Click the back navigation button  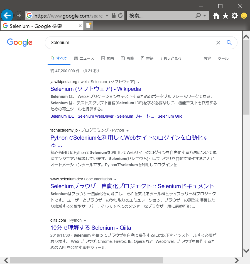tap(7, 15)
